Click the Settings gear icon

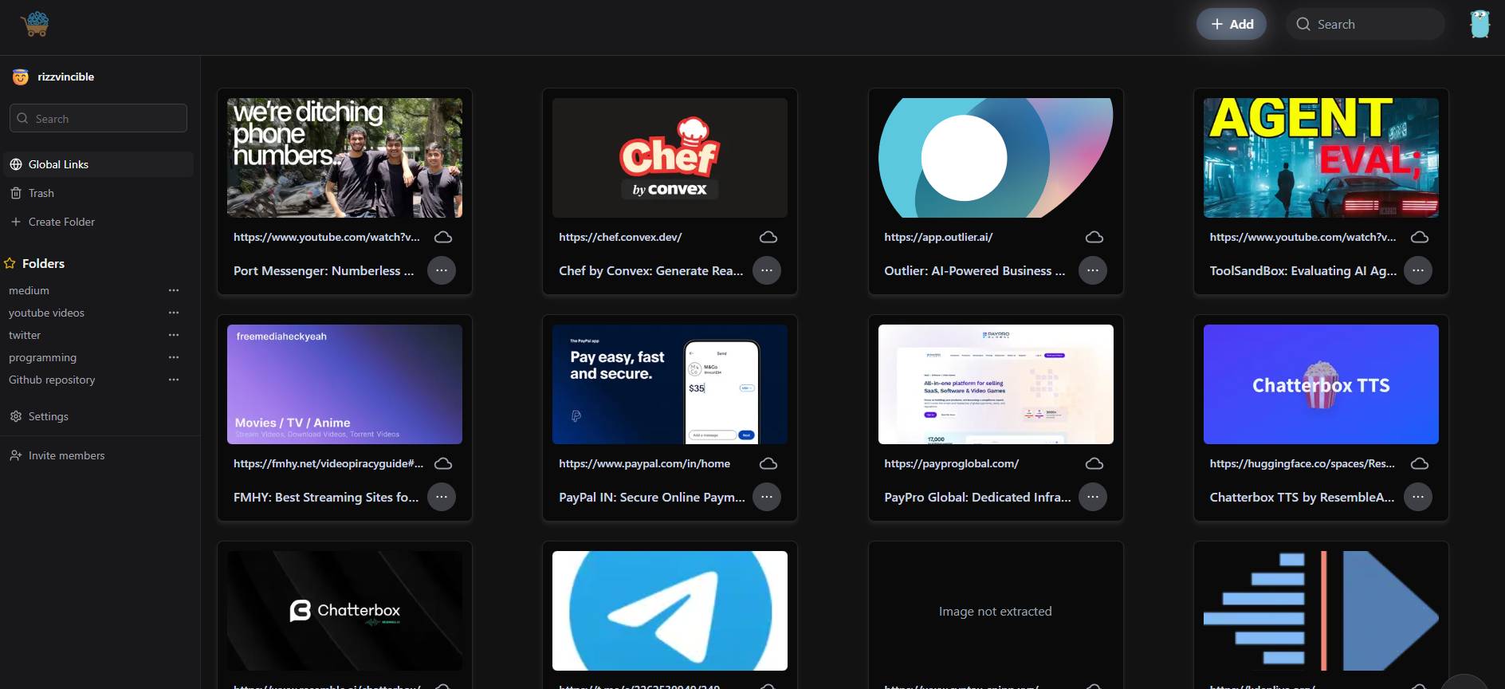[16, 416]
